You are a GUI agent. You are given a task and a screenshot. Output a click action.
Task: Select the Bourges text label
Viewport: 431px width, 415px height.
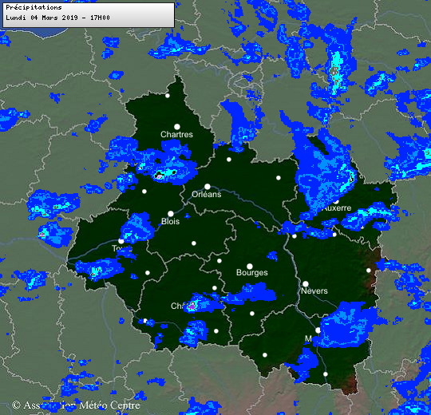pyautogui.click(x=251, y=272)
